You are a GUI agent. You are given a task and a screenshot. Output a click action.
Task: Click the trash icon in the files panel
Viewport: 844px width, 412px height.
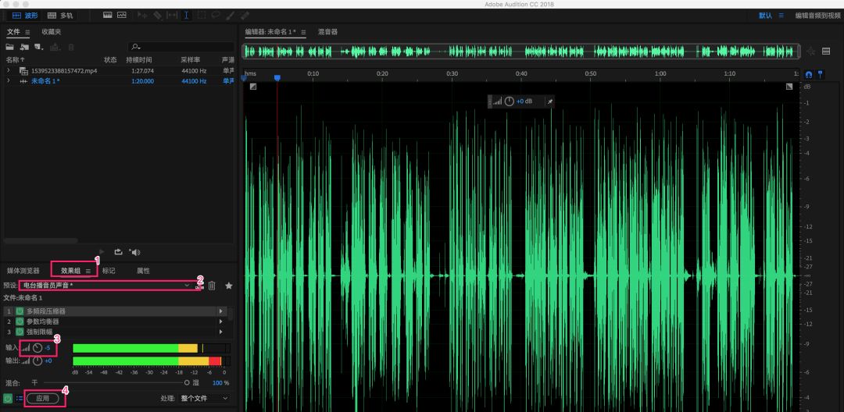click(x=70, y=48)
